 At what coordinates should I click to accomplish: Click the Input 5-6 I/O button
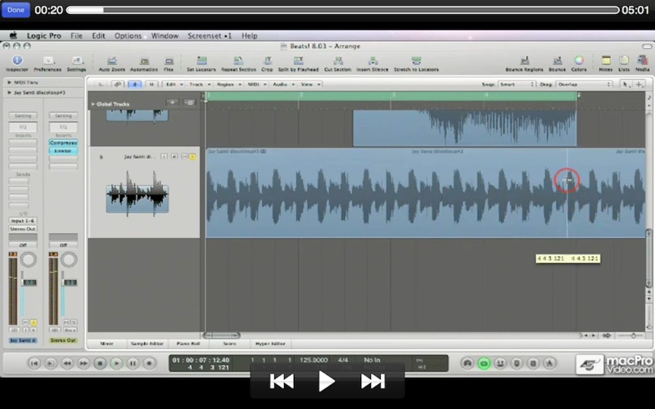click(x=23, y=221)
